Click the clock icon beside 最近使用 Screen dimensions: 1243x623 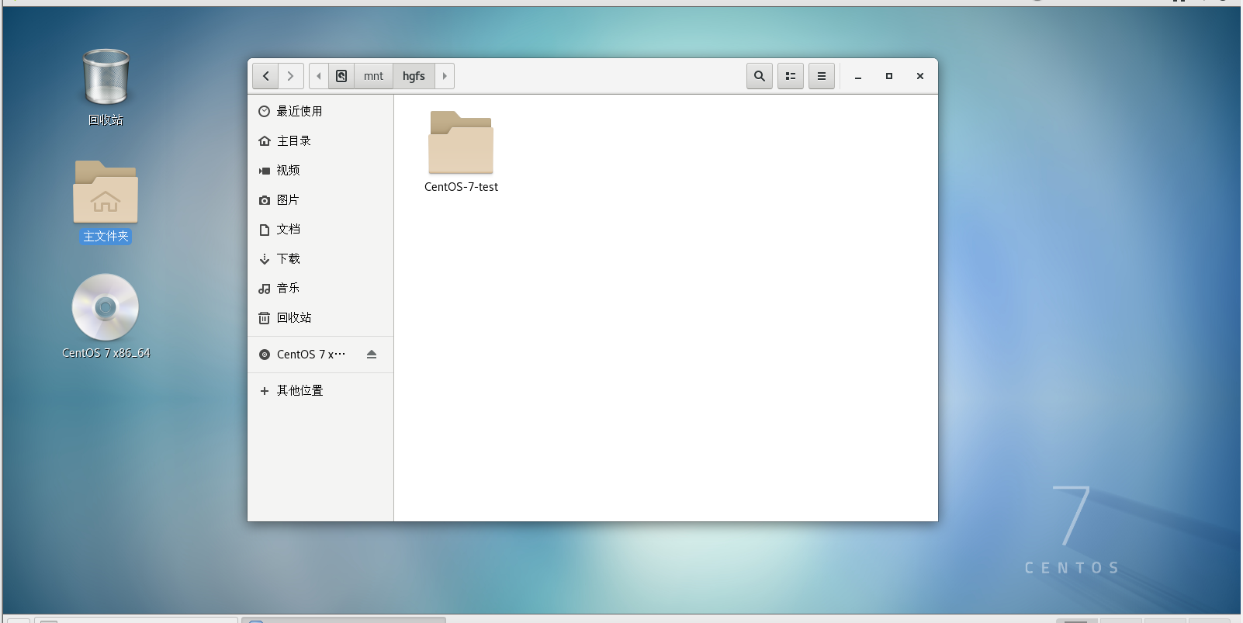point(265,111)
